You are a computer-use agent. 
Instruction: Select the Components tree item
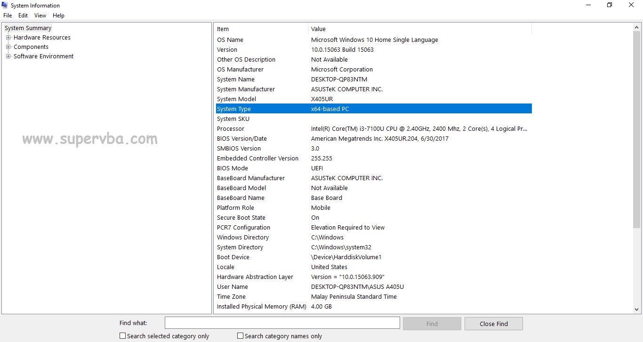[31, 47]
